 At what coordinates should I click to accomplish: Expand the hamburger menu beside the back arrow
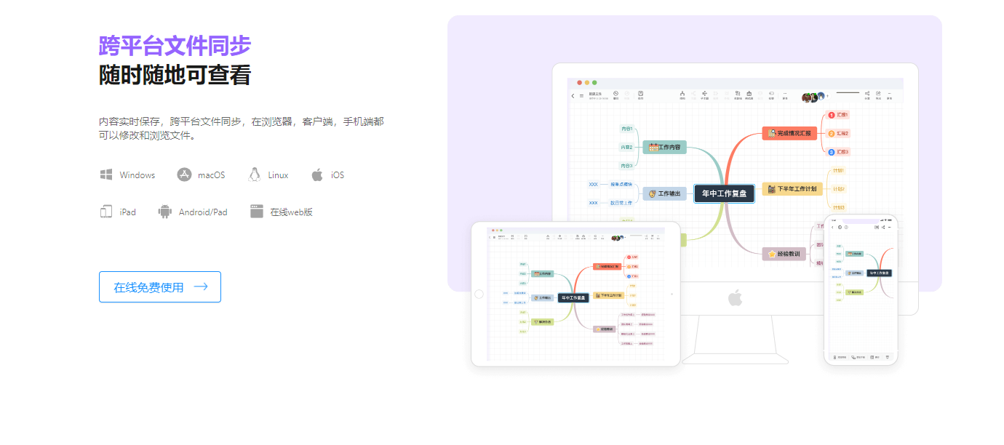(581, 95)
